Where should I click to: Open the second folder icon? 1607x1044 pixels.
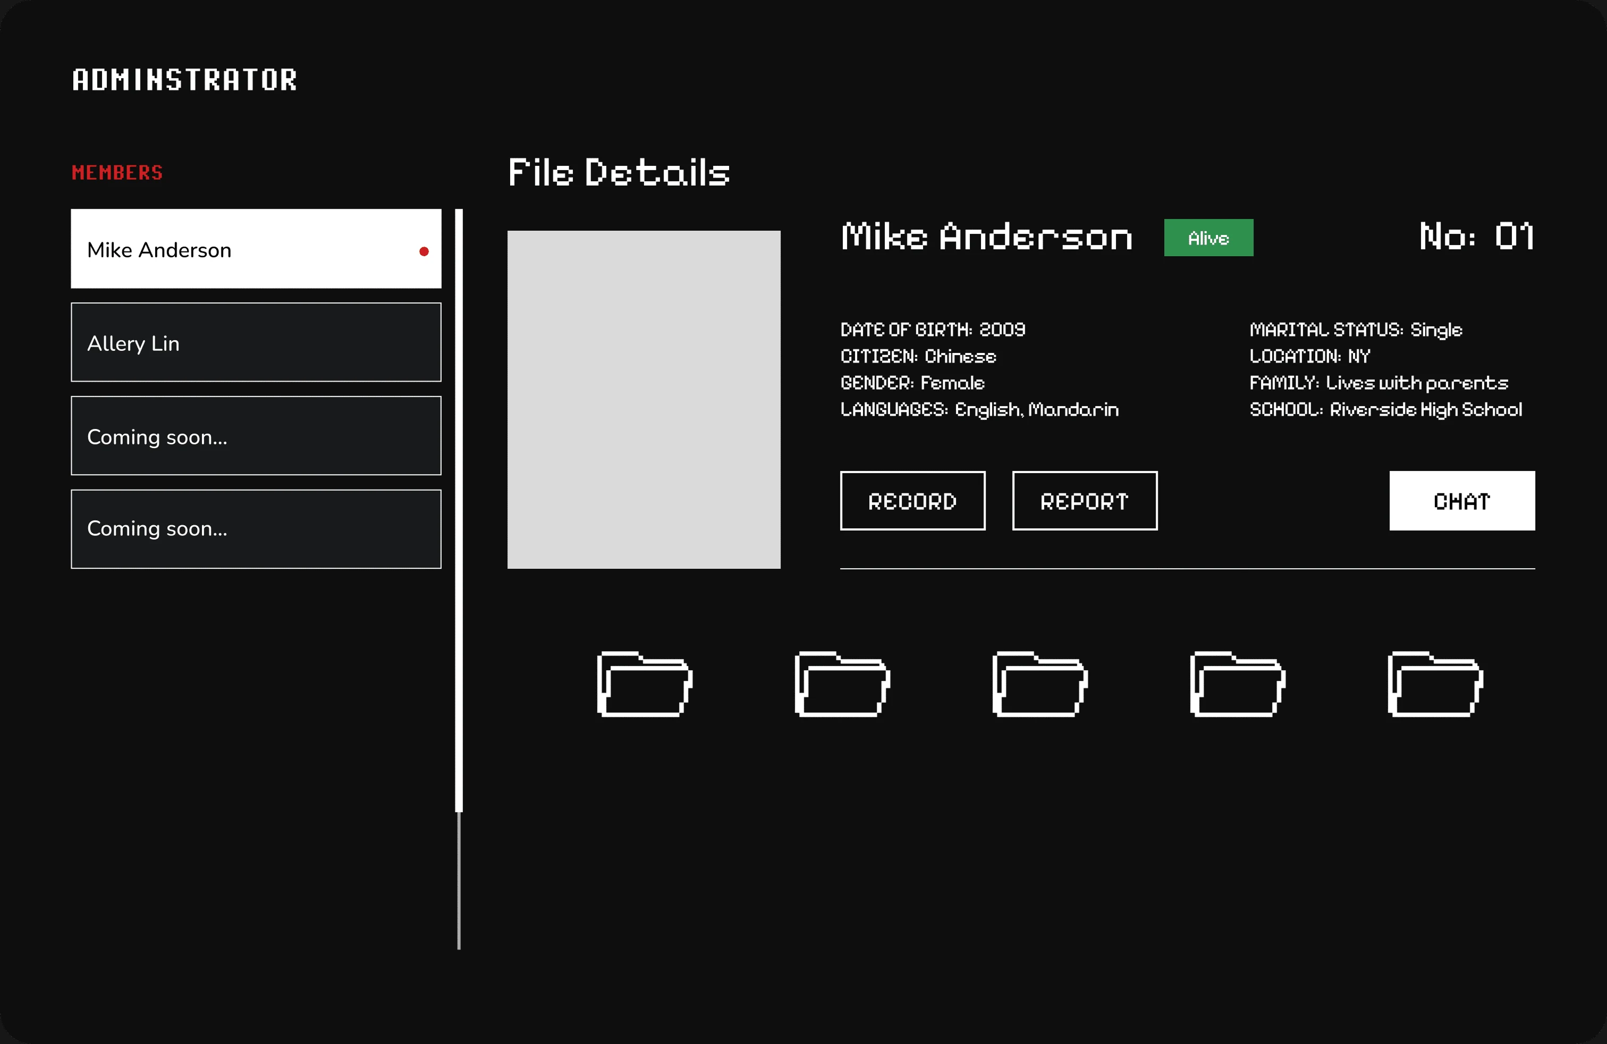tap(843, 684)
